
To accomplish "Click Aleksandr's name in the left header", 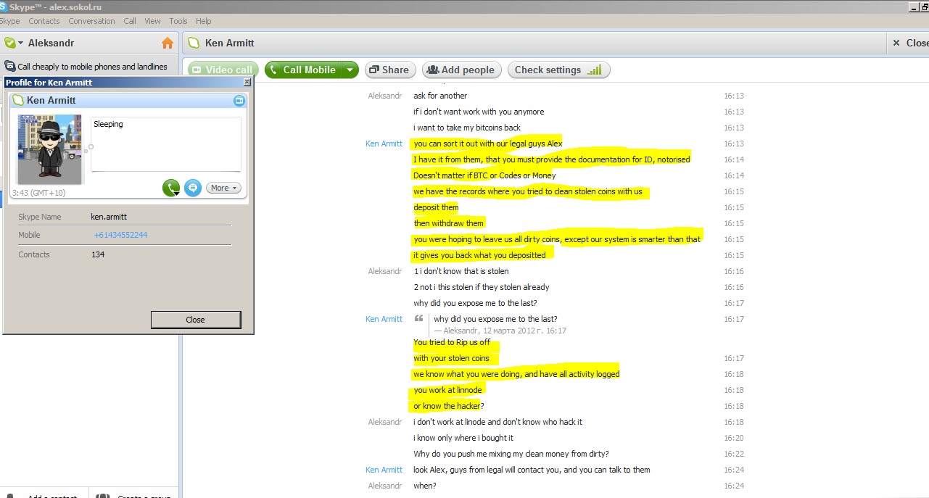I will click(51, 43).
